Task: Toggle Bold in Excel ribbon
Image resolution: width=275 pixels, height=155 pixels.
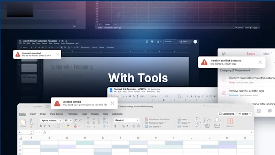Action: 41,126
